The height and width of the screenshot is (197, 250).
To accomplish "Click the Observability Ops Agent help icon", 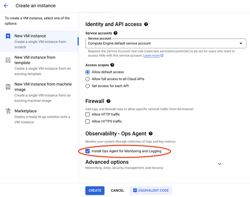I will tap(150, 134).
